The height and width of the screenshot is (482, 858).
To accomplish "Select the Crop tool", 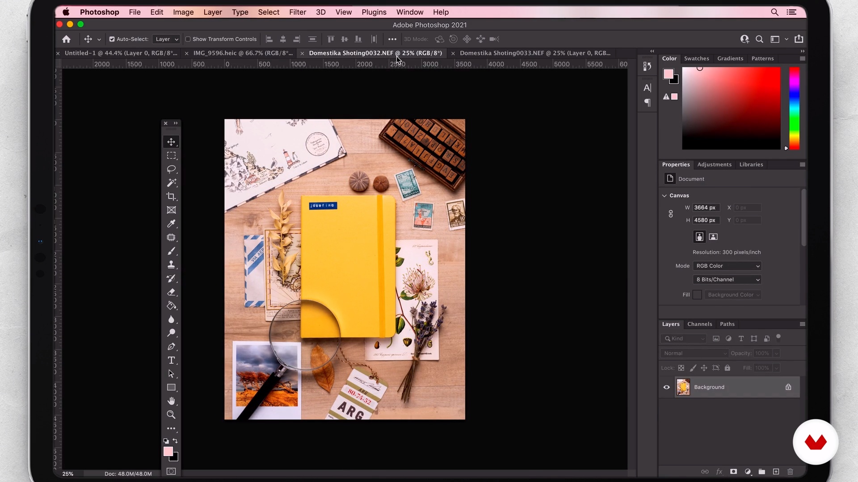I will point(171,196).
